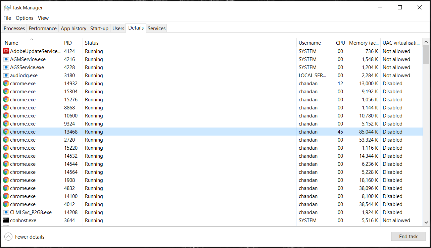Click the PID 4228 cell
The height and width of the screenshot is (248, 431).
69,67
